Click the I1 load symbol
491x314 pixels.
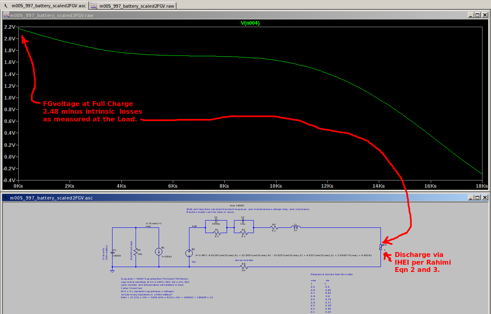(380, 247)
